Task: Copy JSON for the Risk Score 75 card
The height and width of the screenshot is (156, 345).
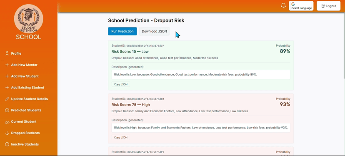Action: pos(121,138)
